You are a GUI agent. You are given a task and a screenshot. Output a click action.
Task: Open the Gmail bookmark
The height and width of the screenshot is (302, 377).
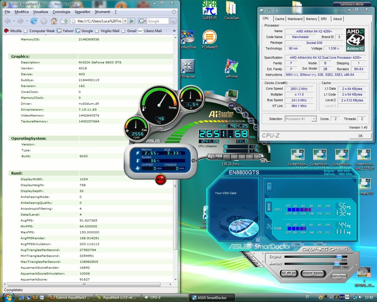tap(129, 31)
